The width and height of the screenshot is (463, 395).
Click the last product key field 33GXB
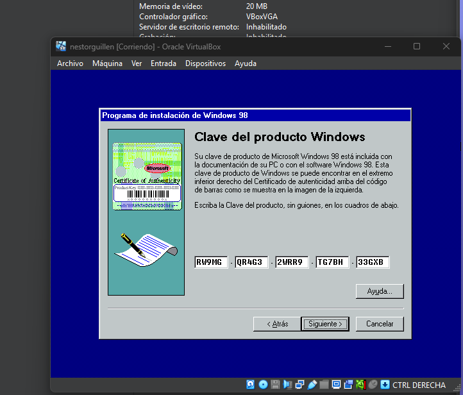[373, 262]
